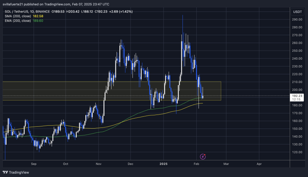Click the 280.00 price axis label
This screenshot has height=177, width=308.
pyautogui.click(x=297, y=27)
